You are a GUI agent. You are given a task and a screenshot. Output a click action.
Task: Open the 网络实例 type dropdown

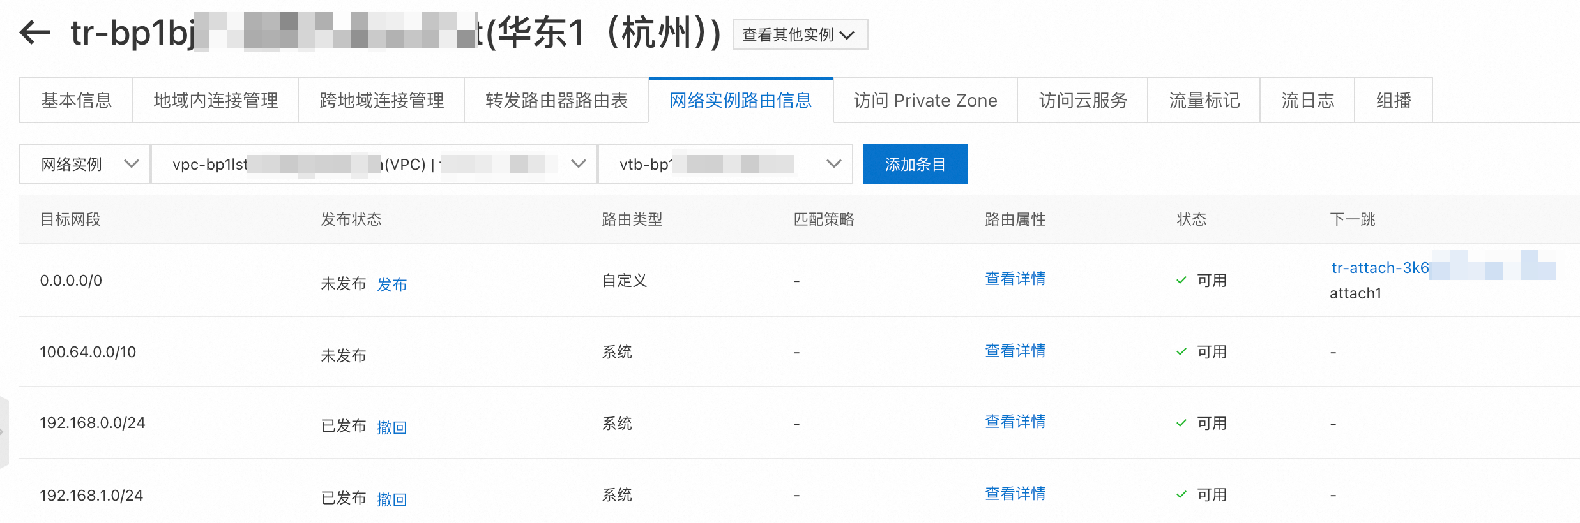click(86, 165)
